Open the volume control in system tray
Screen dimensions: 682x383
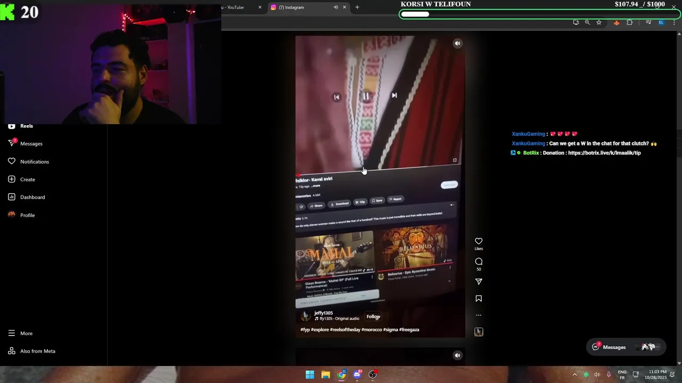coord(597,374)
